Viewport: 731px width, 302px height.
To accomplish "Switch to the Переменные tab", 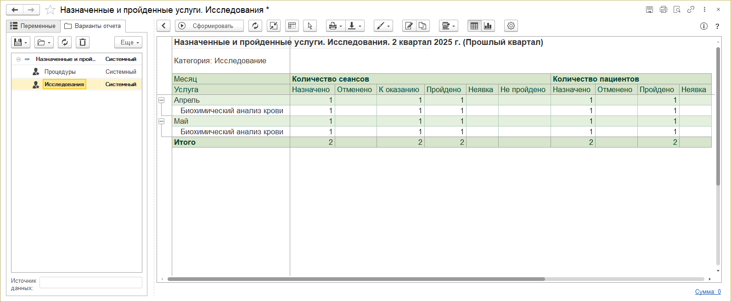I will tap(33, 26).
